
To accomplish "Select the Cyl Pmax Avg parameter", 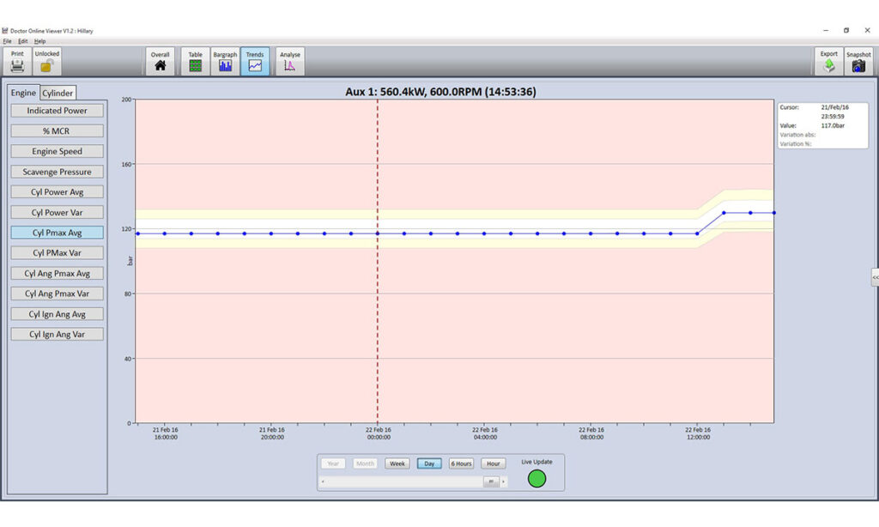I will [x=57, y=232].
